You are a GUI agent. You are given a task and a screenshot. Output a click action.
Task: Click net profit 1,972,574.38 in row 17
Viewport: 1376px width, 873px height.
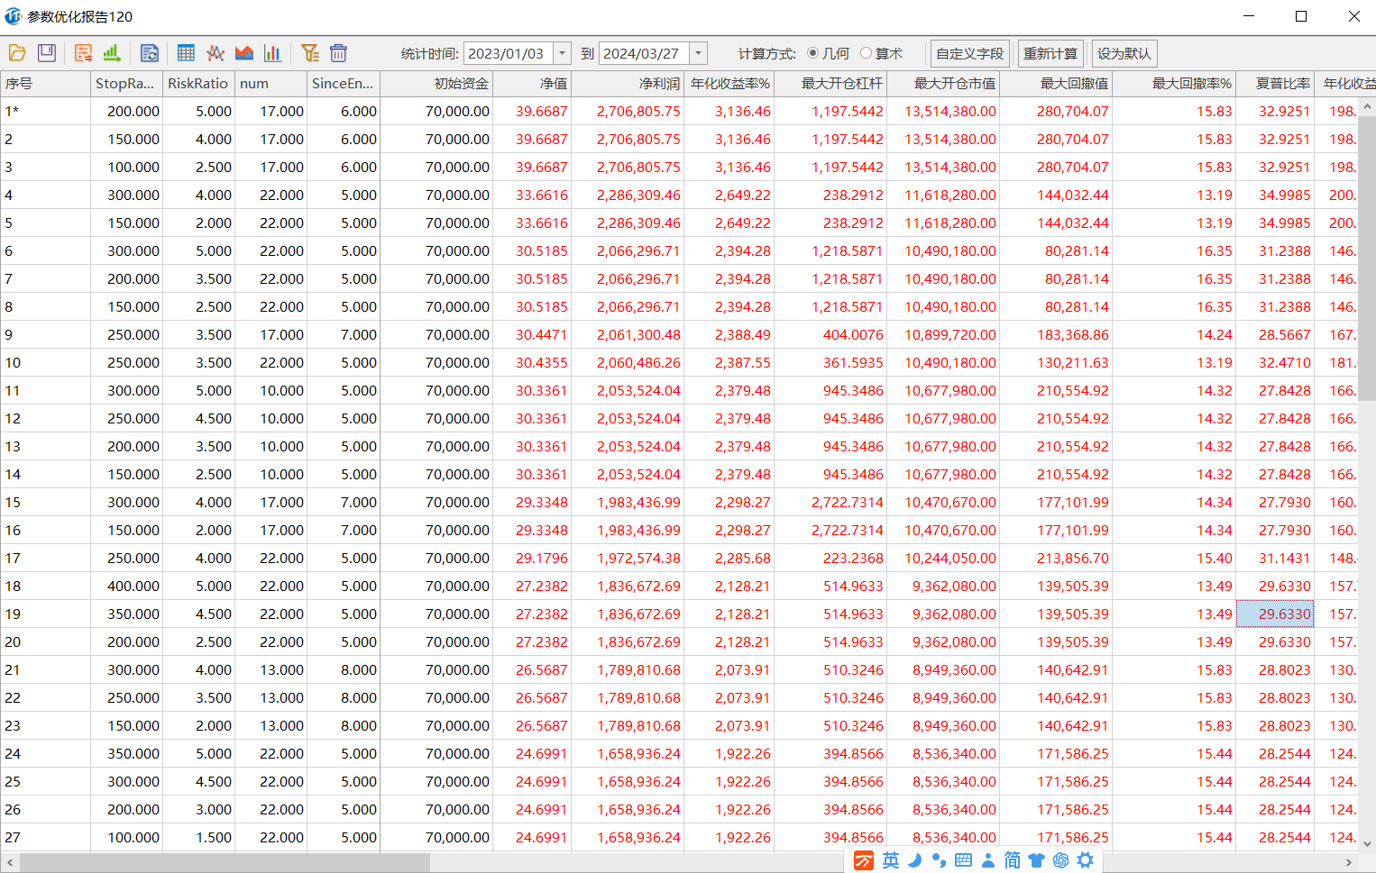point(638,559)
